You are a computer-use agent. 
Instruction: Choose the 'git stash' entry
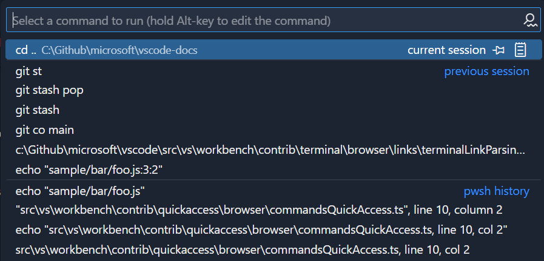38,110
